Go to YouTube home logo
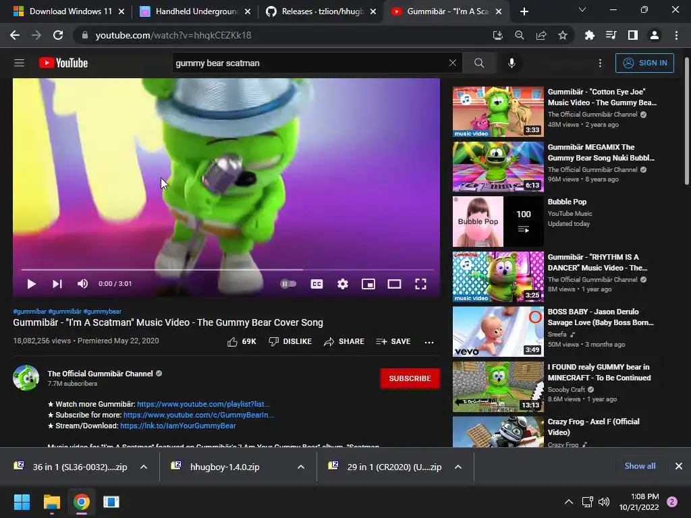The height and width of the screenshot is (518, 691). [x=63, y=63]
